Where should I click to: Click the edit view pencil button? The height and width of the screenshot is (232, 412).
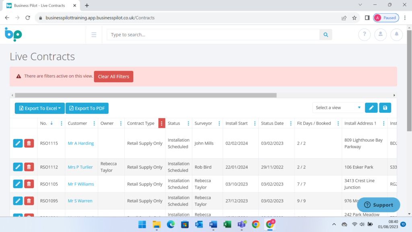pos(371,108)
